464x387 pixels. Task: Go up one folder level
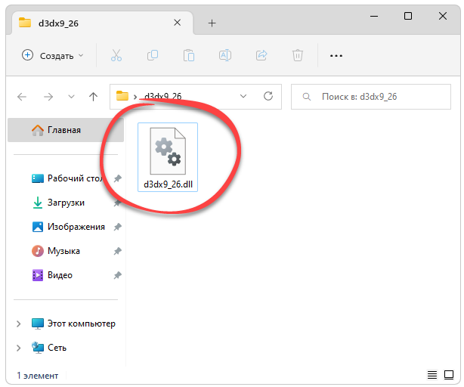coord(93,97)
